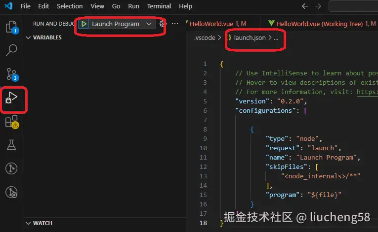
Task: Open the Run menu
Action: pyautogui.click(x=133, y=6)
